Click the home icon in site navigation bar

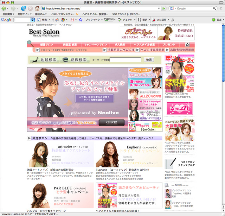[x=187, y=45]
